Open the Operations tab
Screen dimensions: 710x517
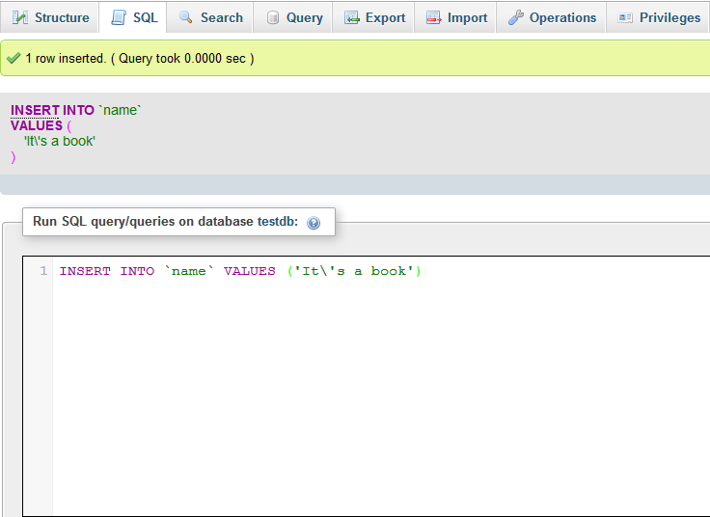[551, 17]
